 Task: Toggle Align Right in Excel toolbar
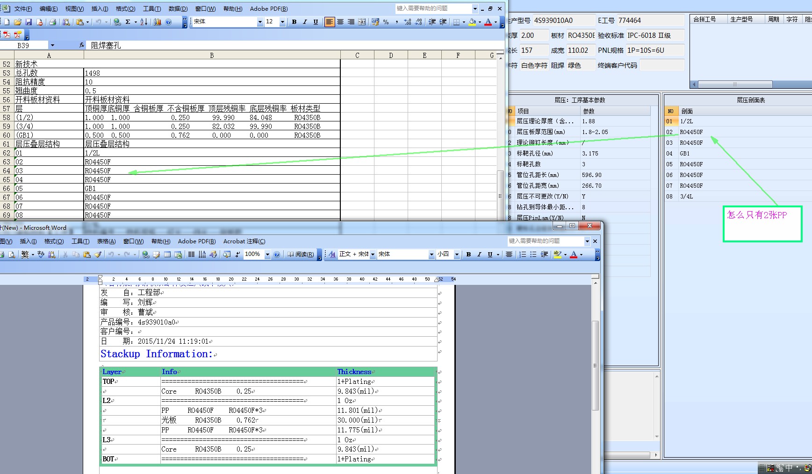pos(351,22)
